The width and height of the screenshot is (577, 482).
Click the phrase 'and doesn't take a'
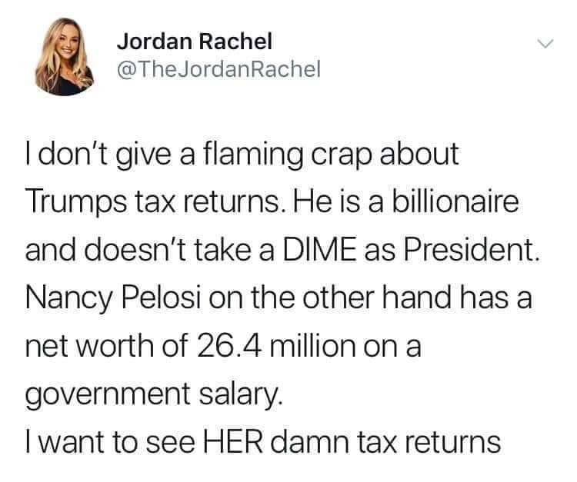pyautogui.click(x=150, y=250)
